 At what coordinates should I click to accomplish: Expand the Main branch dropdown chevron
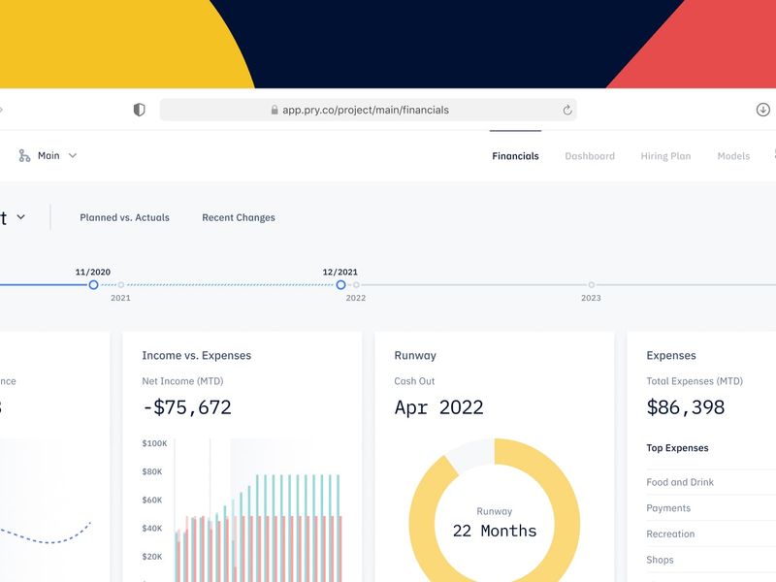pos(73,155)
